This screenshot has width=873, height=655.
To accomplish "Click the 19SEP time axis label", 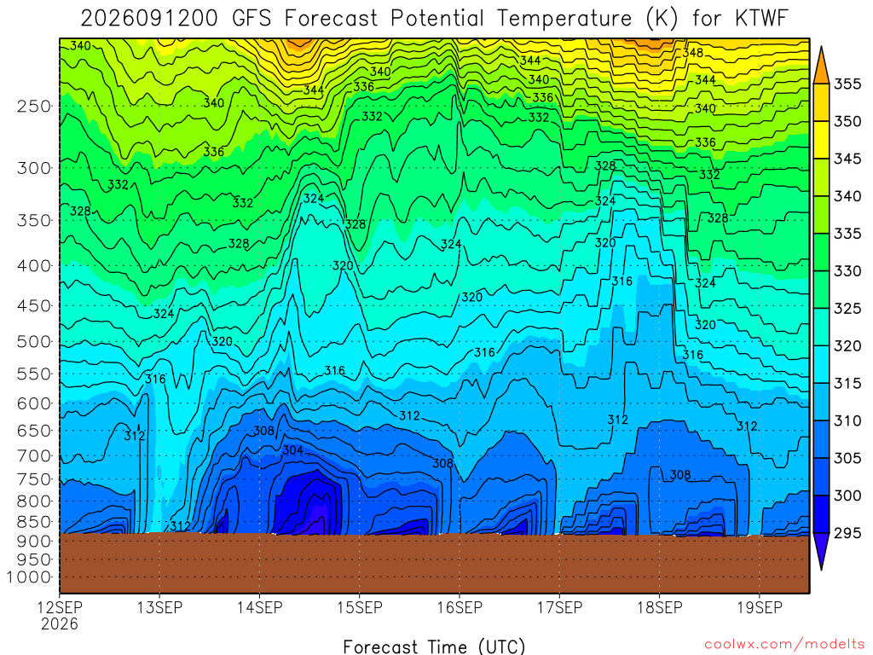I will point(760,607).
